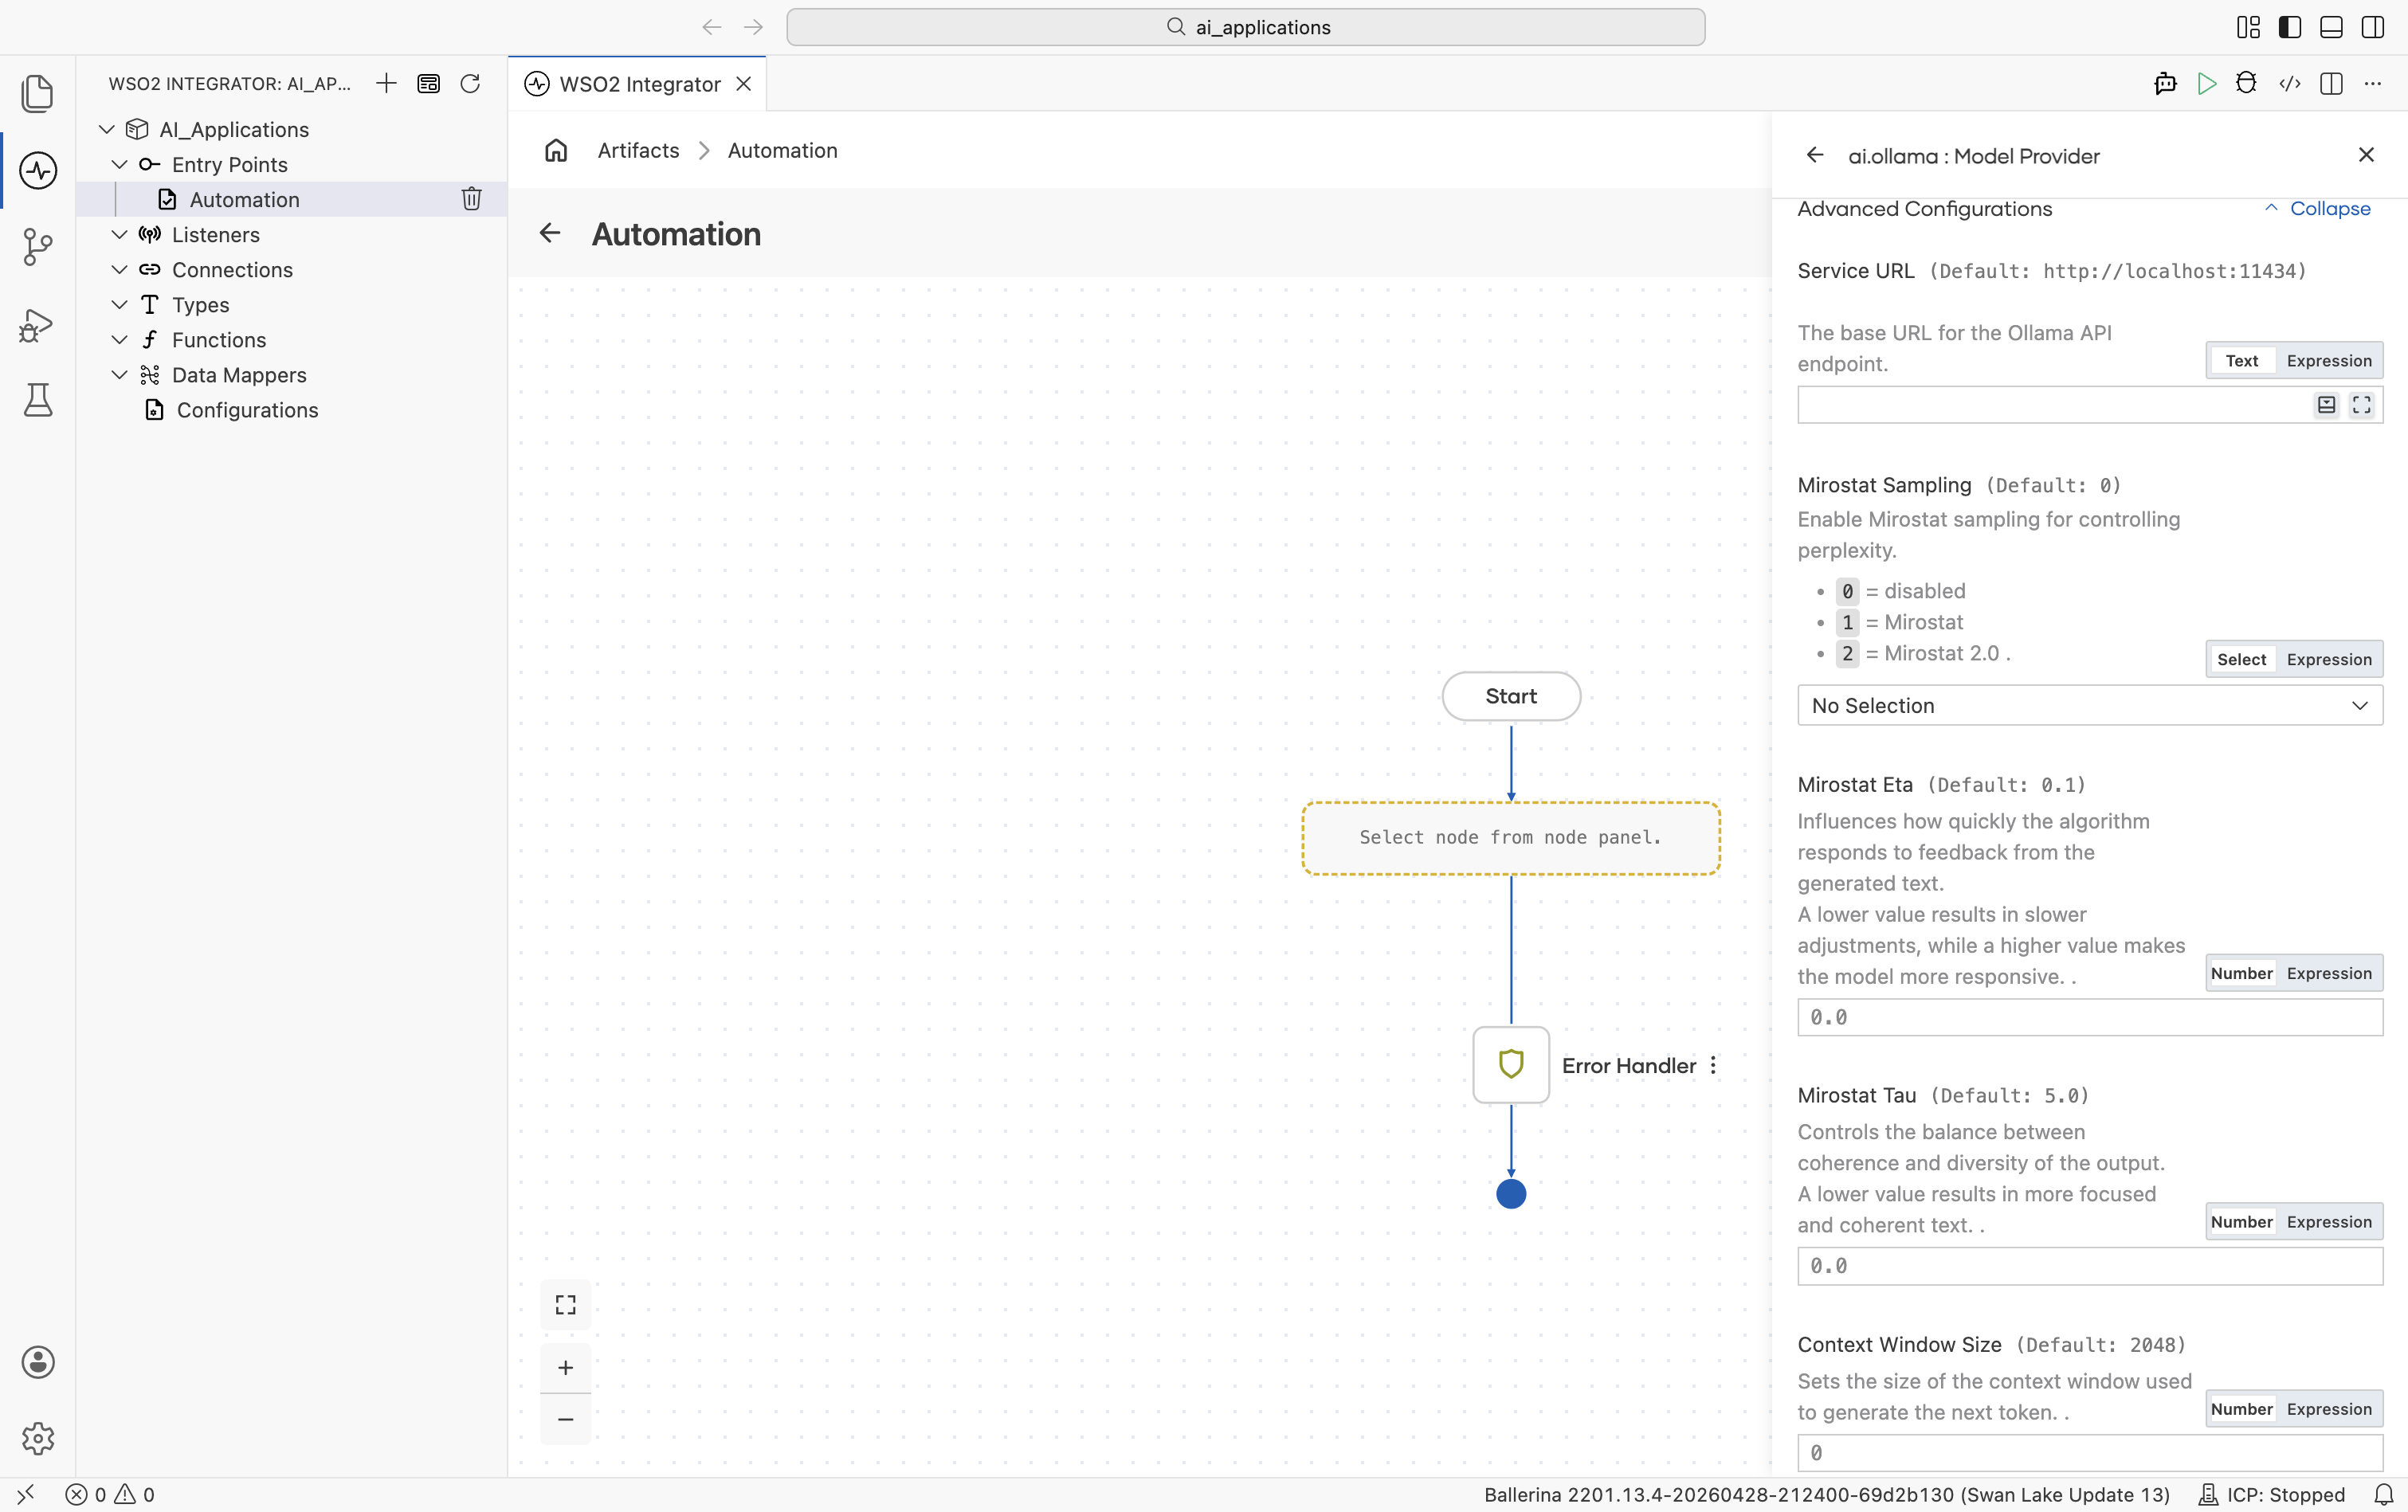Viewport: 2408px width, 1512px height.
Task: Open helper panel icon in Service URL field
Action: point(2327,405)
